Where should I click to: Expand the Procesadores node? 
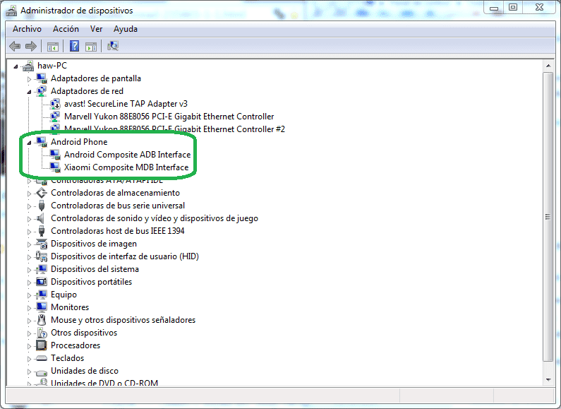pos(29,346)
